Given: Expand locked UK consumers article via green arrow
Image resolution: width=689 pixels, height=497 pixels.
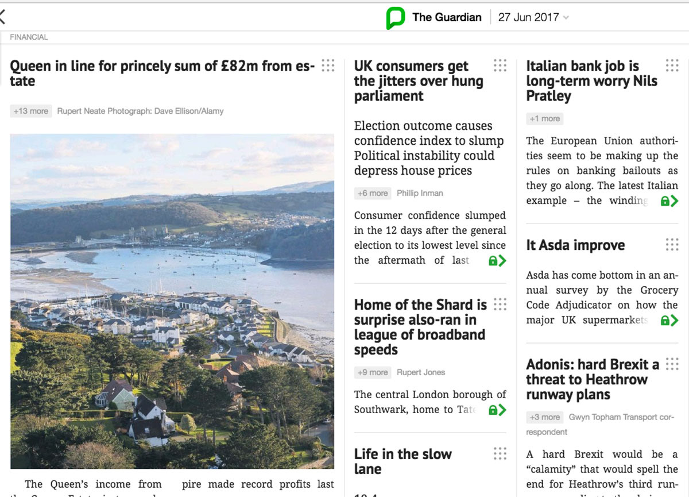Looking at the screenshot, I should point(498,261).
